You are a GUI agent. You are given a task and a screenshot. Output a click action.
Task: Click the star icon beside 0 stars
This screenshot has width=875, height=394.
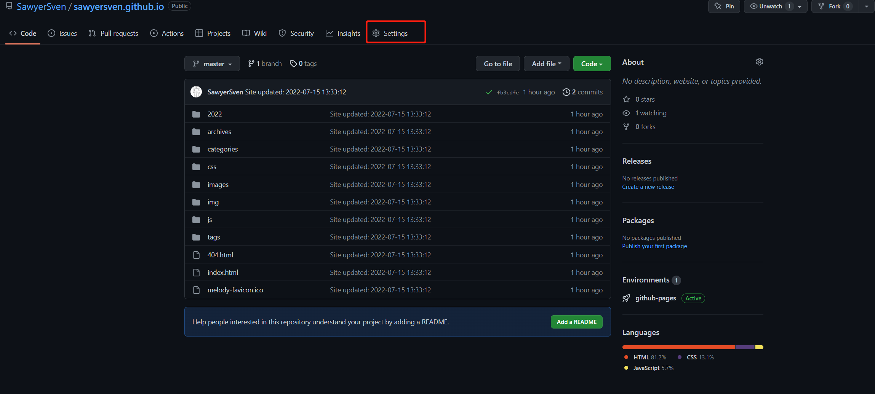[626, 99]
